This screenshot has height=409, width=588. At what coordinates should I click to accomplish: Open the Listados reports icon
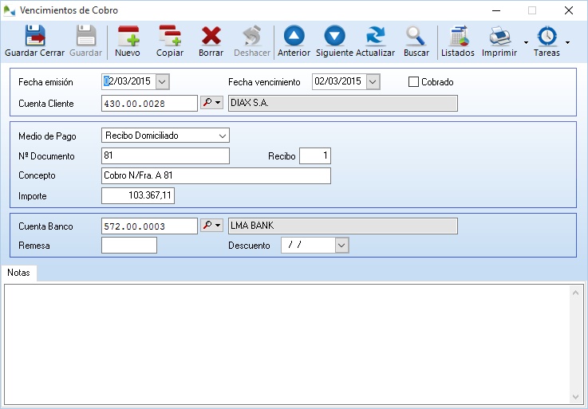(458, 37)
